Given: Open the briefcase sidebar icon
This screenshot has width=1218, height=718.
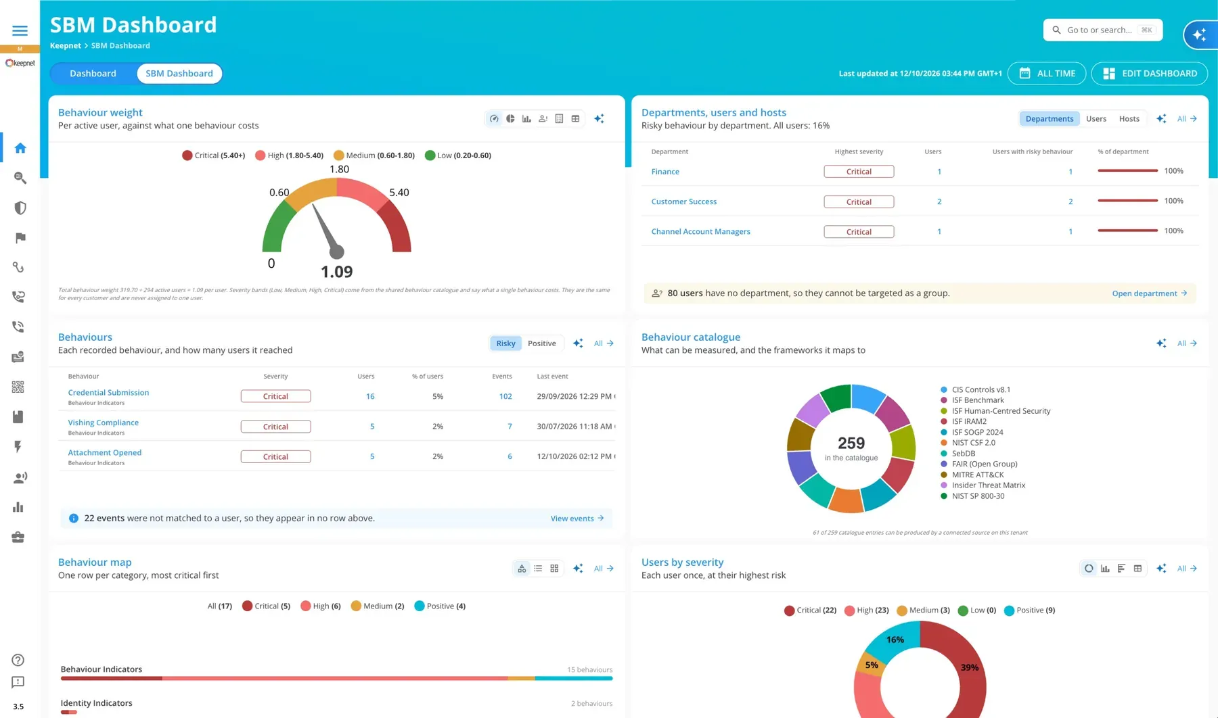Looking at the screenshot, I should (18, 537).
